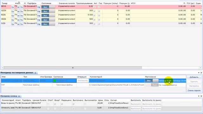This screenshot has width=203, height=114.
Task: Open the Гр chart button for BRV6
Action: (12, 7)
